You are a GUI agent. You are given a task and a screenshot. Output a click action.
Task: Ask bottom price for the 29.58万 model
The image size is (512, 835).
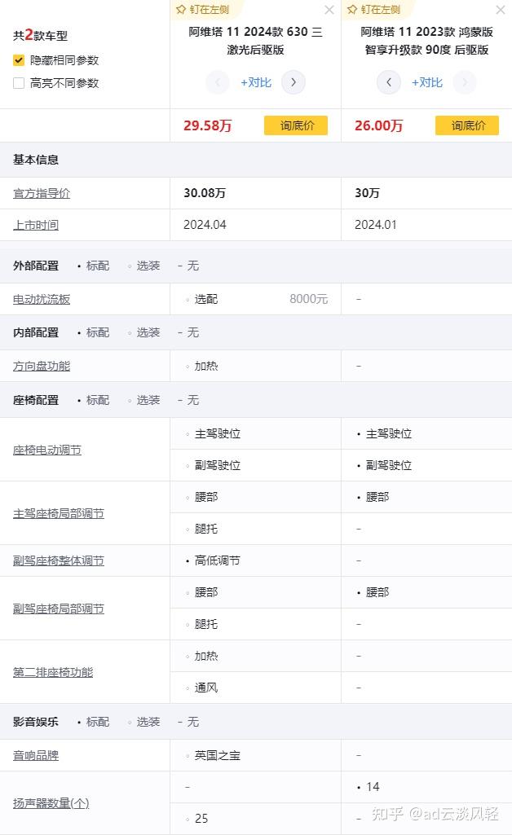(x=296, y=125)
